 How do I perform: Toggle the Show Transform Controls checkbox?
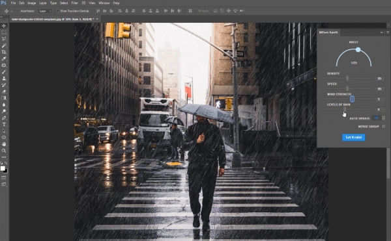coord(58,11)
